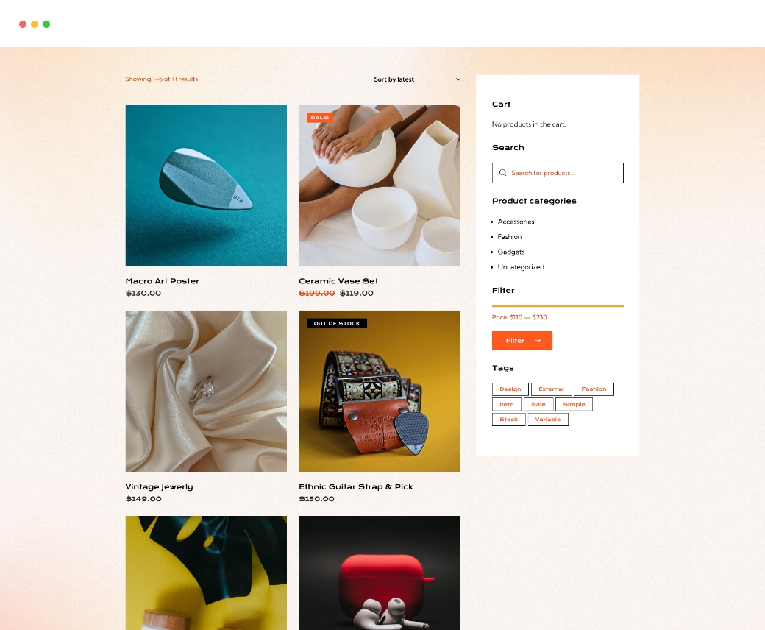Select the External tag
The width and height of the screenshot is (765, 630).
551,389
